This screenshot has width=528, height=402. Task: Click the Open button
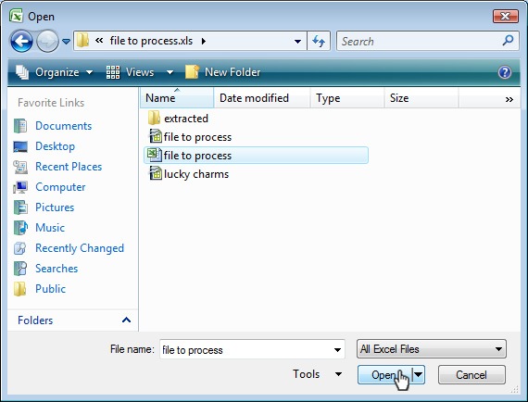pyautogui.click(x=384, y=375)
